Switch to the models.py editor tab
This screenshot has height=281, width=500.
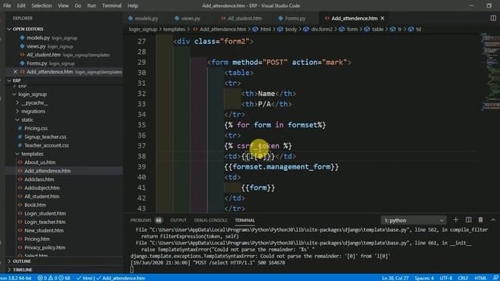[146, 19]
